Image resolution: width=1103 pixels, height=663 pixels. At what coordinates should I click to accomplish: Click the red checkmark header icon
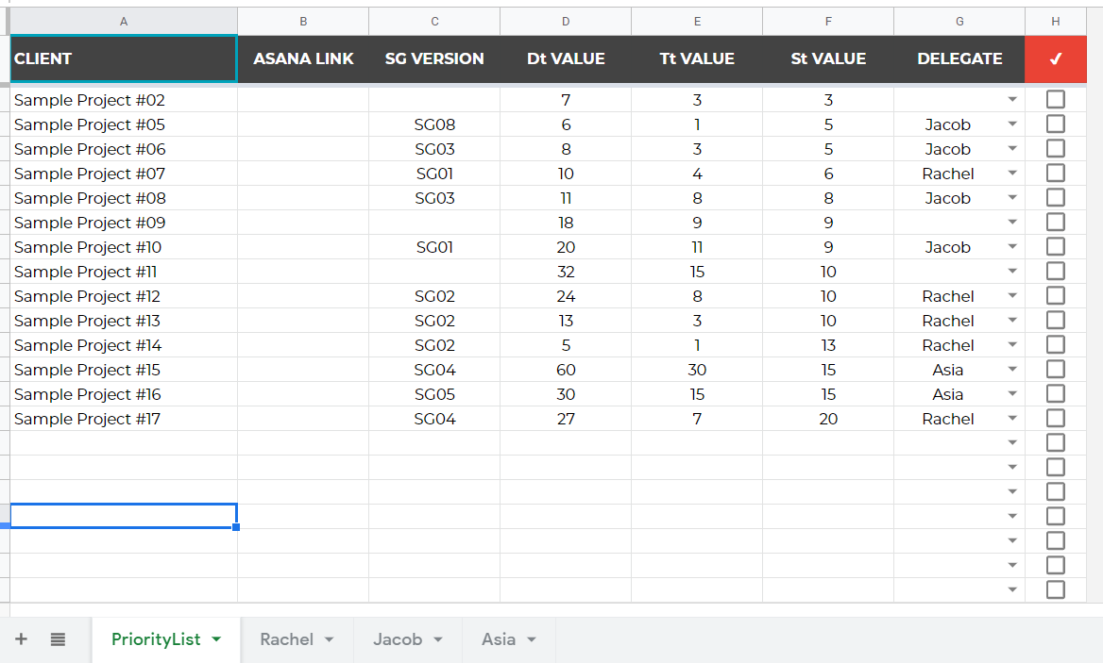pos(1055,58)
